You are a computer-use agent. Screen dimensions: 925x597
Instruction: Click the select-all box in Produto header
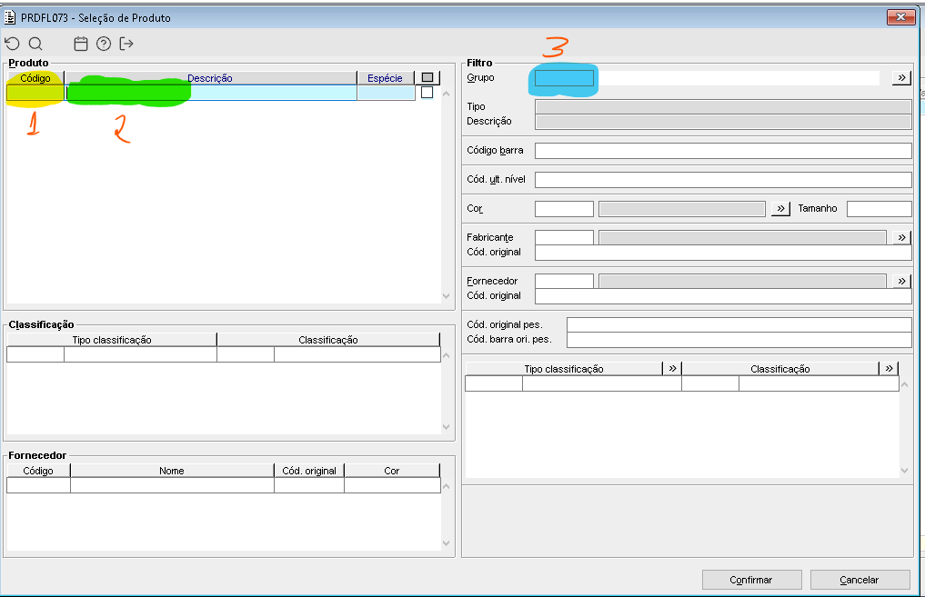428,78
